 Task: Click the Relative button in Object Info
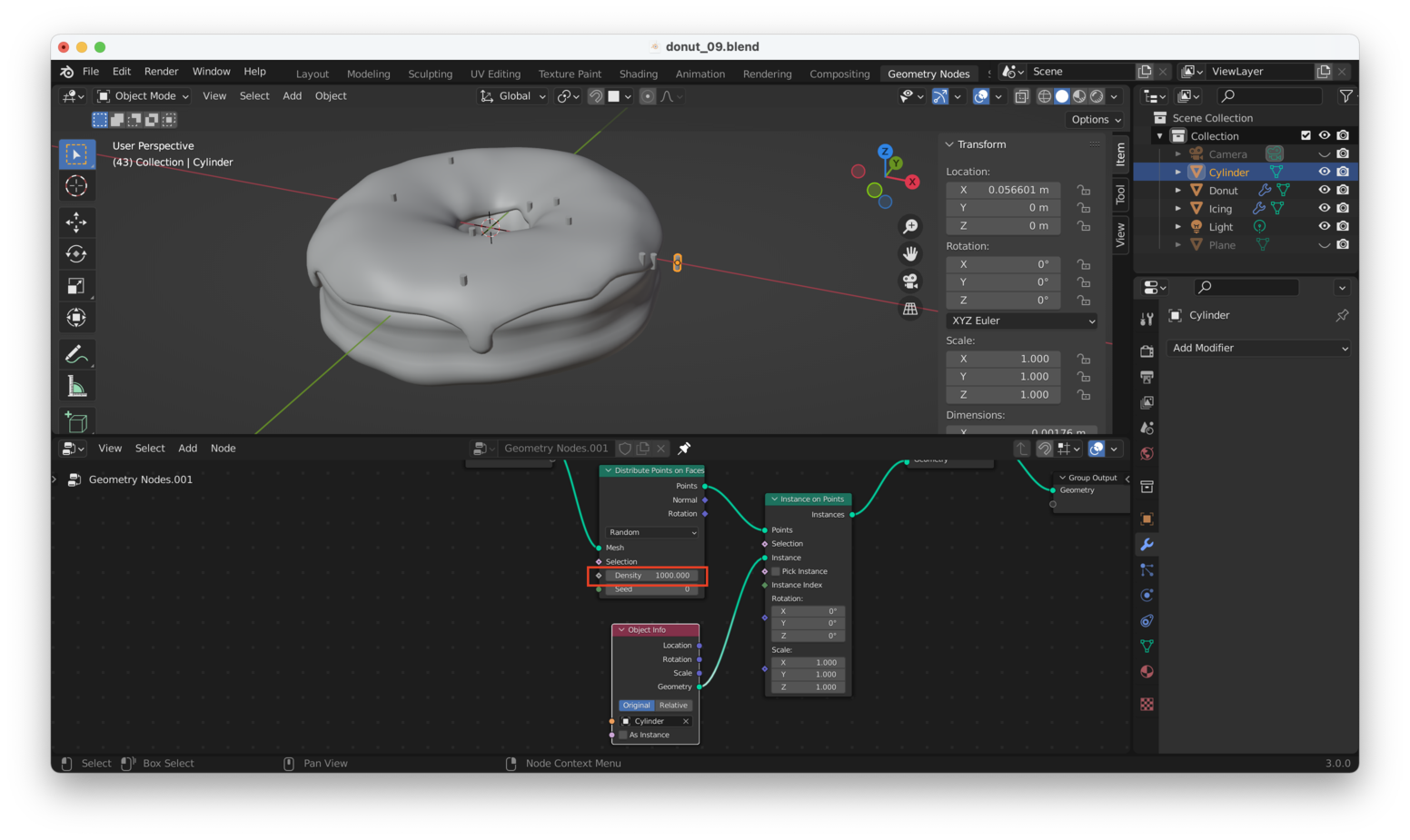click(673, 706)
